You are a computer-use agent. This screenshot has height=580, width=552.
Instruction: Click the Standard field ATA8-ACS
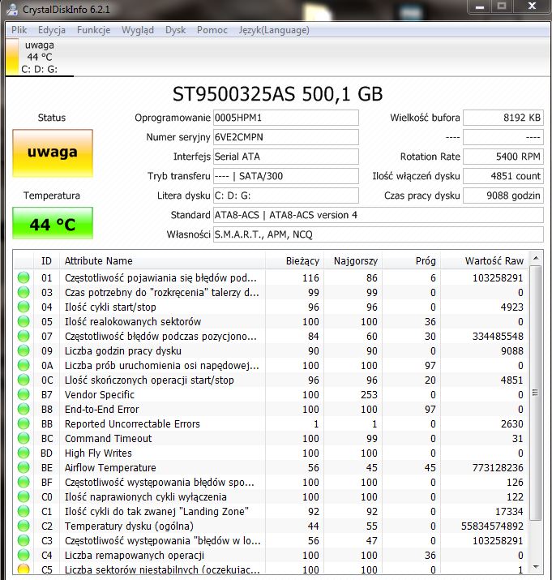379,215
